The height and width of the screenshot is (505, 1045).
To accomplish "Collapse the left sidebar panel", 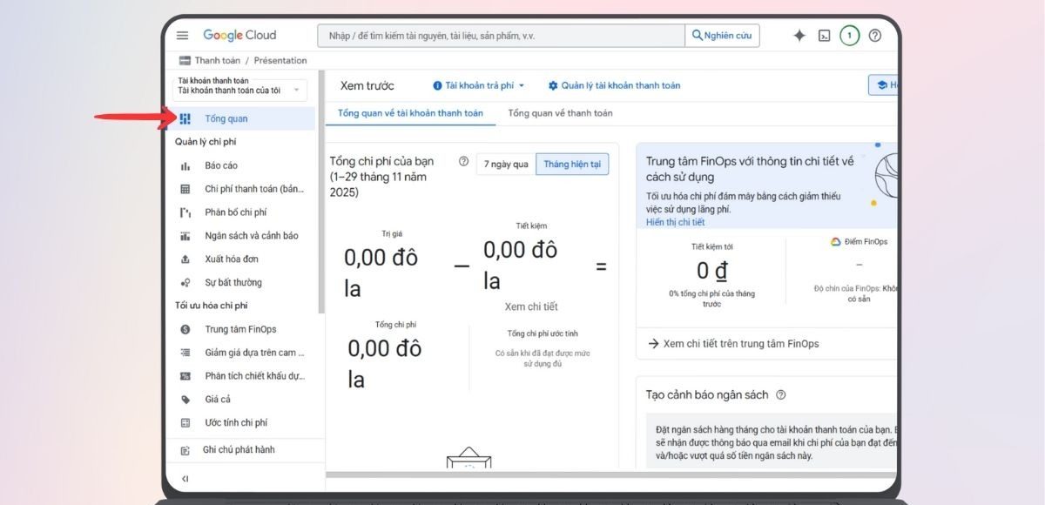I will click(185, 479).
